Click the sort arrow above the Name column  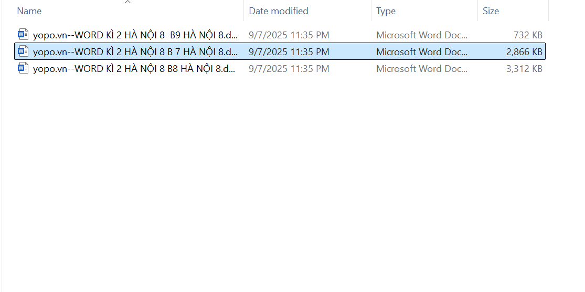pos(127,2)
